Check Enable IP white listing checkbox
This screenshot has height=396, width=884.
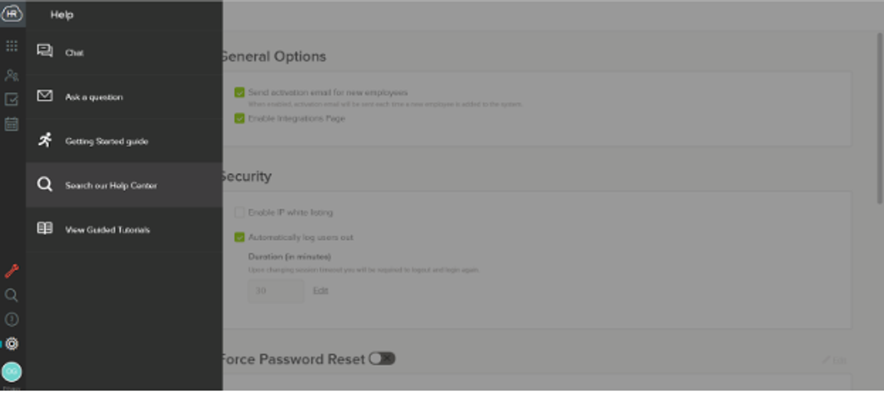(240, 212)
